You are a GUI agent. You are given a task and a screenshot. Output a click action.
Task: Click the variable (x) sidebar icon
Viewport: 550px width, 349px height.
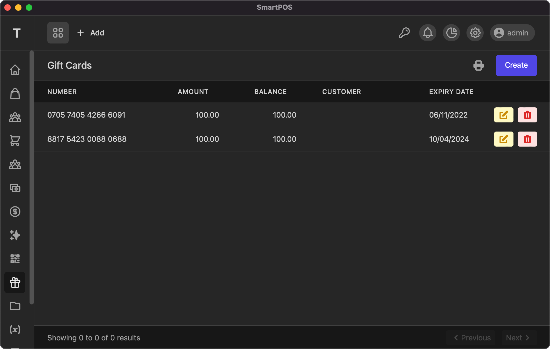click(15, 330)
